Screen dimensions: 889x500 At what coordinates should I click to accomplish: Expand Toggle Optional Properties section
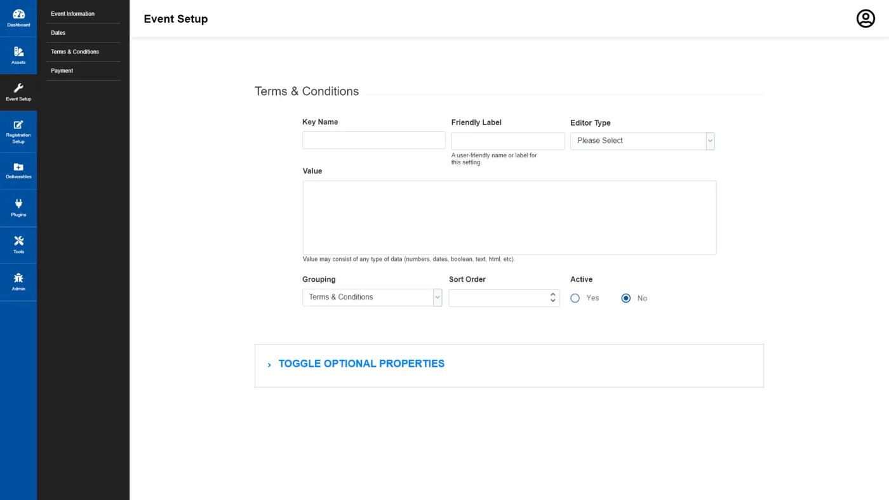[x=361, y=364]
